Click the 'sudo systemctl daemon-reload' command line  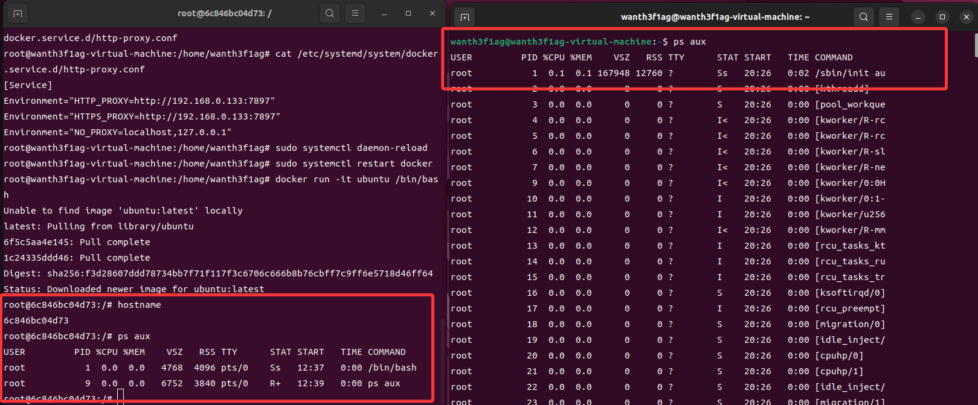[216, 148]
